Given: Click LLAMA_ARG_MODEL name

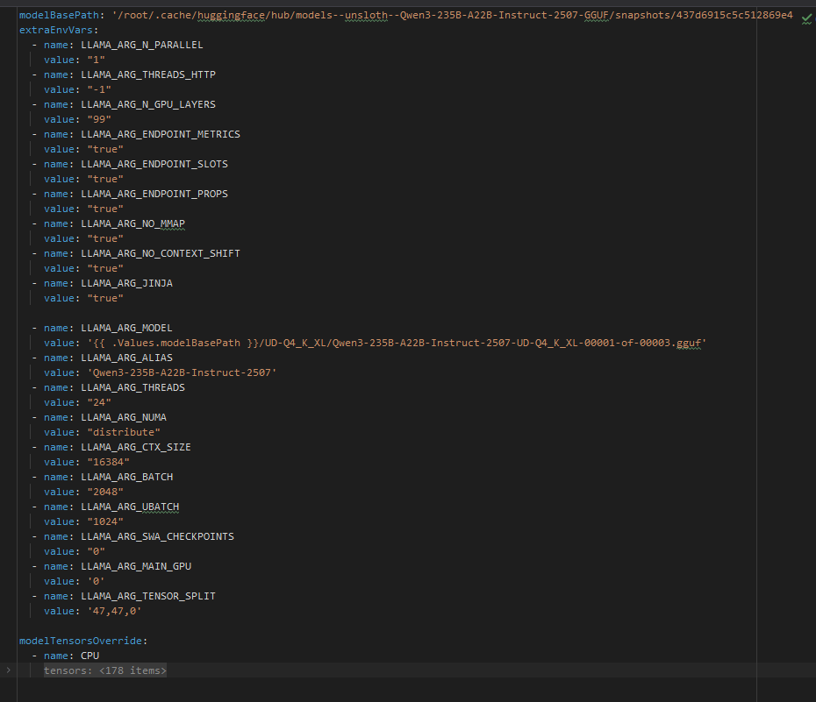Looking at the screenshot, I should pyautogui.click(x=126, y=329).
